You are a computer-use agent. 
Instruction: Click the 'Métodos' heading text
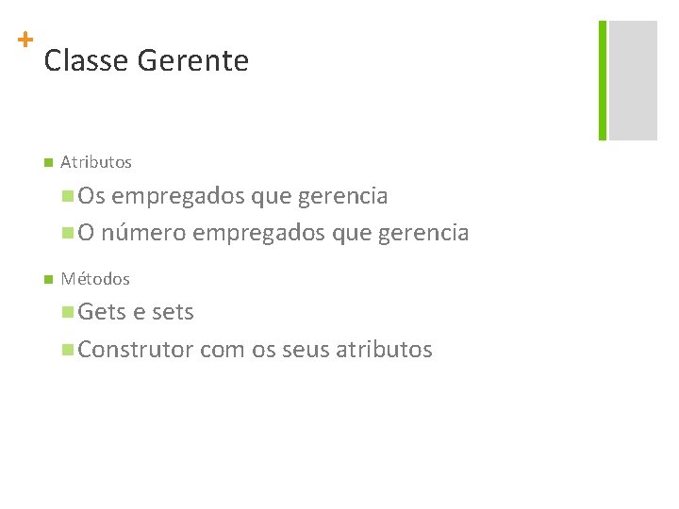(95, 279)
